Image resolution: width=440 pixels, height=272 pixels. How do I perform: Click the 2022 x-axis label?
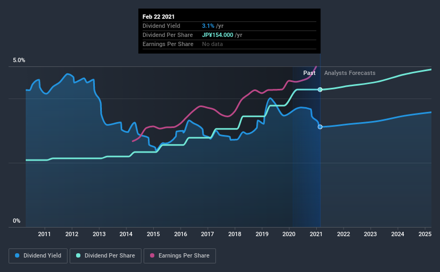point(344,234)
